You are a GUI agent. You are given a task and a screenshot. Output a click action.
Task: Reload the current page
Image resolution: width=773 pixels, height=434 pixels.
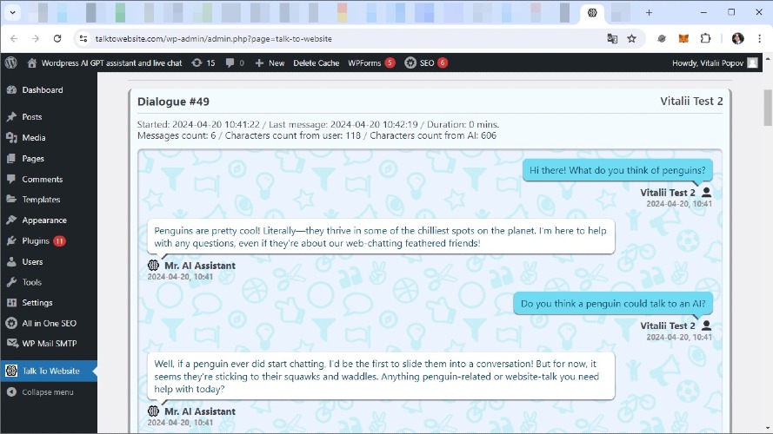57,38
